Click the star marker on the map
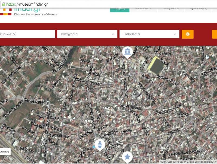This screenshot has height=164, width=217. click(x=127, y=156)
